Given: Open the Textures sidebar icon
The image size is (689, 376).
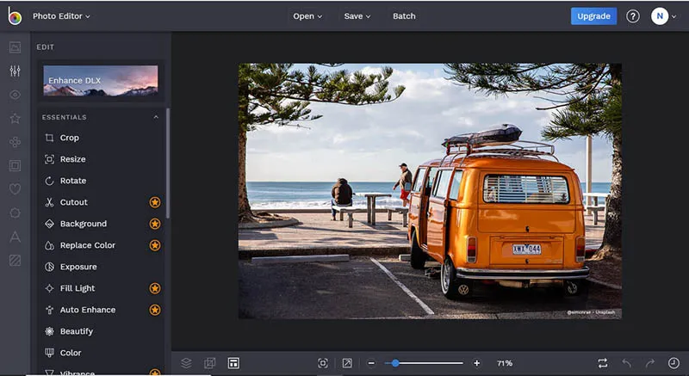Looking at the screenshot, I should click(15, 260).
